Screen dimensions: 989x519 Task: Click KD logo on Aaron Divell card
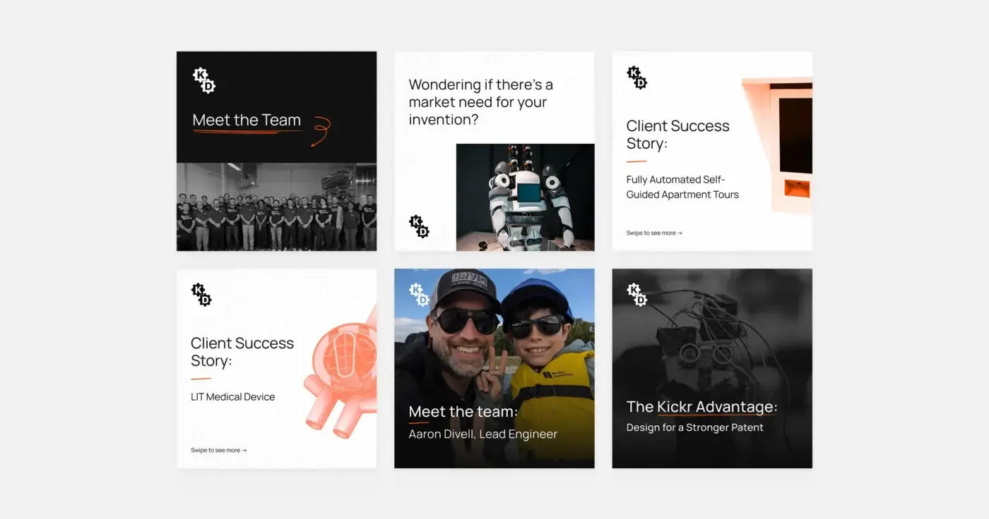point(419,295)
